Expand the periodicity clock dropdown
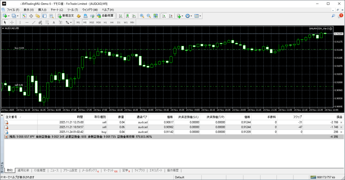 pyautogui.click(x=191, y=16)
